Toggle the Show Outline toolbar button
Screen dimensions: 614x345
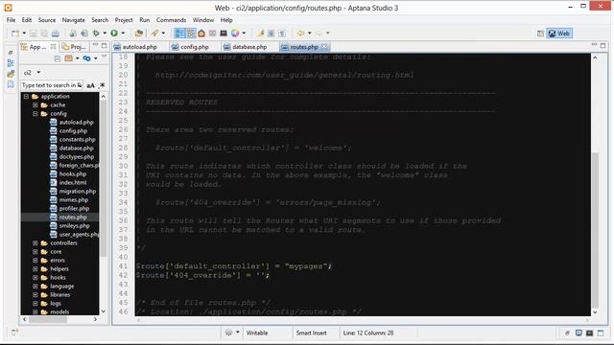tap(179, 34)
